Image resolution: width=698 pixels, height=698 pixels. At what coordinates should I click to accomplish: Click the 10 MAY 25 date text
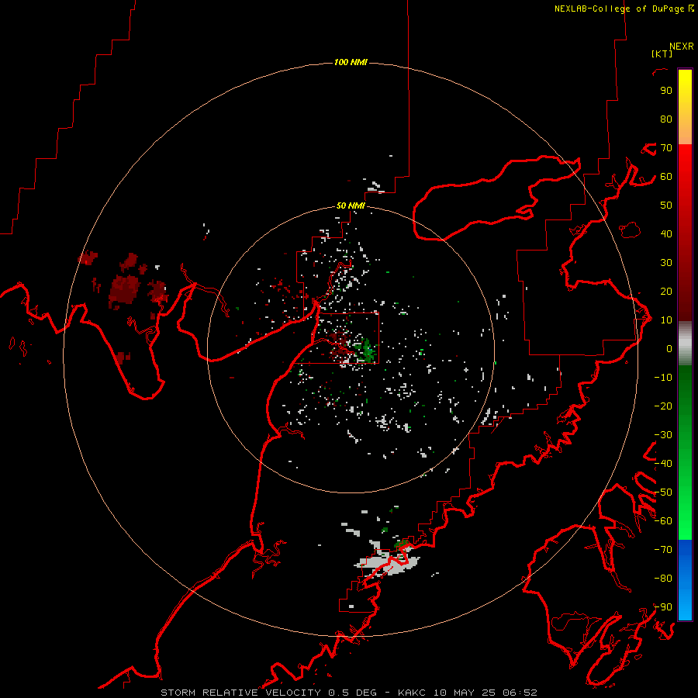pyautogui.click(x=465, y=693)
